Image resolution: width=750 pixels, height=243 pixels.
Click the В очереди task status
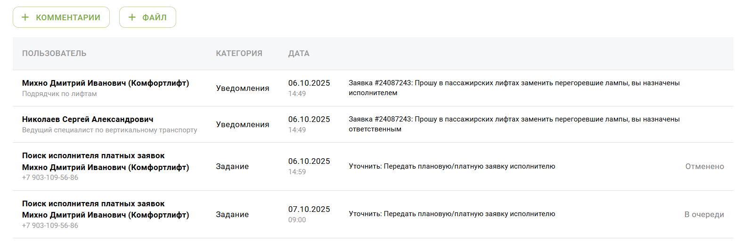tap(704, 215)
